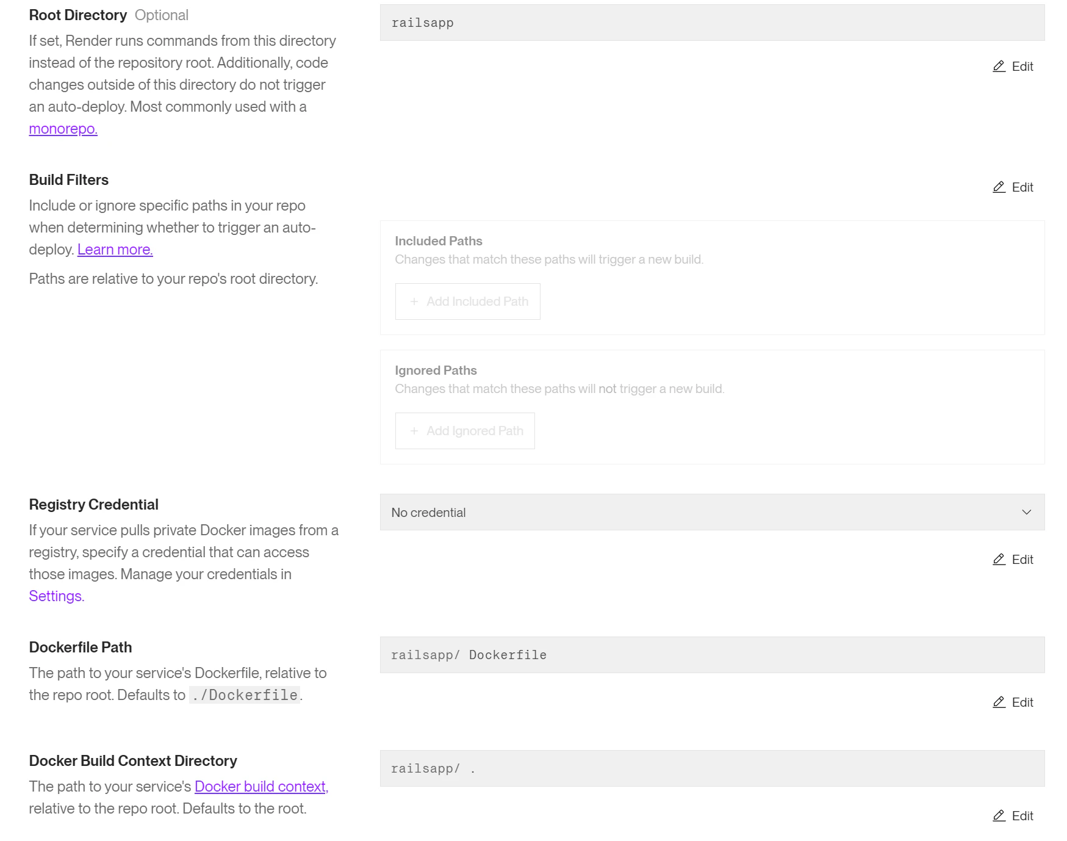Click the pencil icon below Dockerfile Path field
This screenshot has height=841, width=1067.
point(999,702)
